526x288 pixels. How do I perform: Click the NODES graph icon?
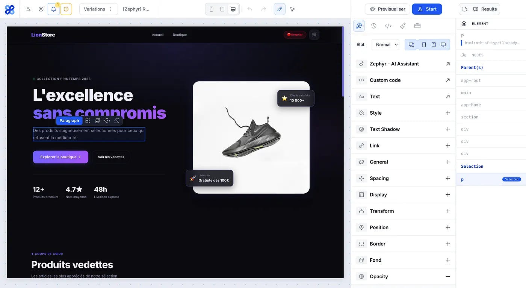(x=464, y=55)
